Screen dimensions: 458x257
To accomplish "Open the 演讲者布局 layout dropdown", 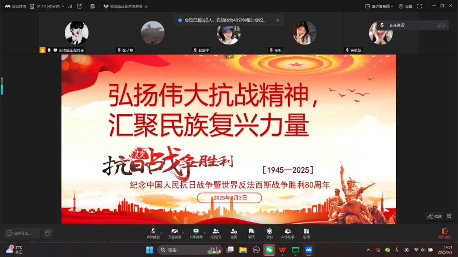I will [379, 6].
